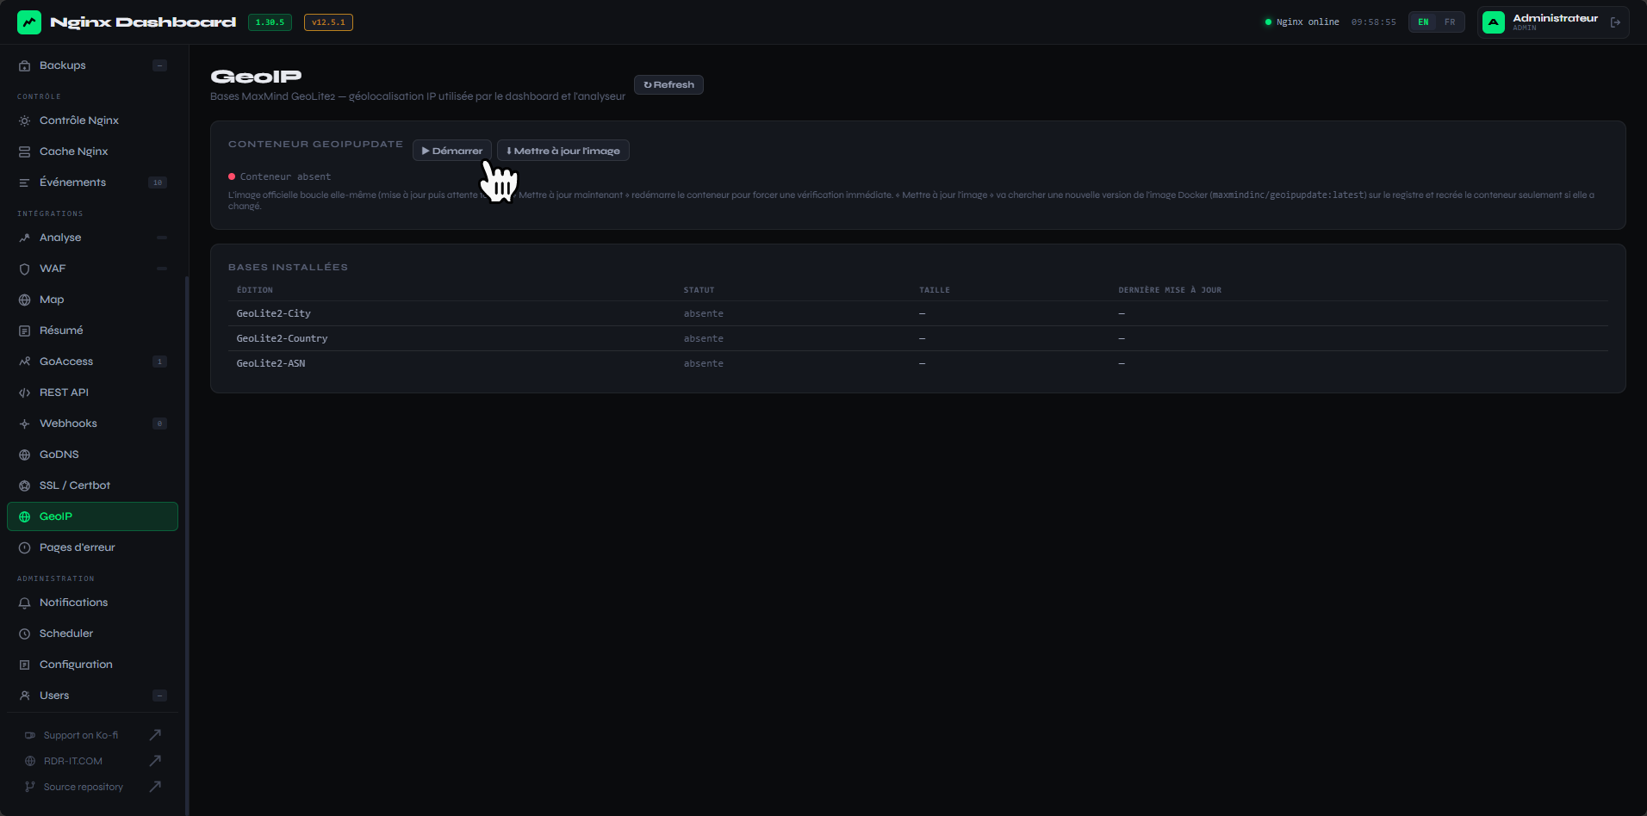The image size is (1647, 816).
Task: Click the Scheduler clock icon
Action: tap(25, 634)
